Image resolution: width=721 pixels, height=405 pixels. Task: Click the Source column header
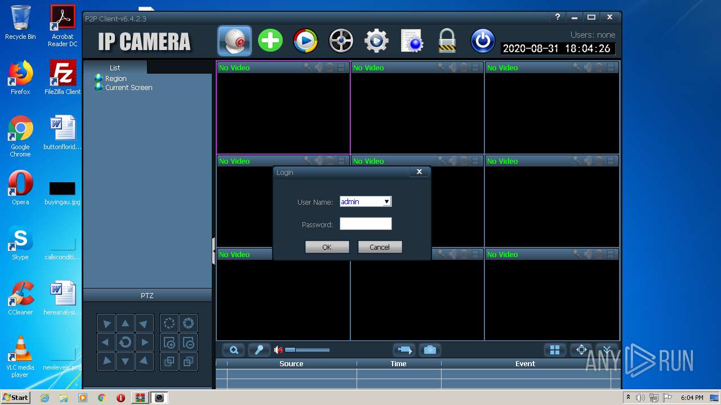pyautogui.click(x=291, y=364)
